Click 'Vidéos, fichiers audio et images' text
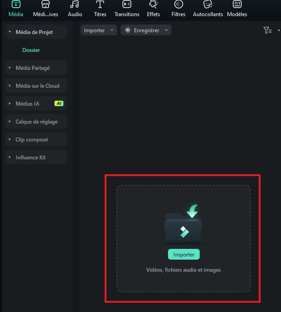The height and width of the screenshot is (312, 281). pos(183,270)
